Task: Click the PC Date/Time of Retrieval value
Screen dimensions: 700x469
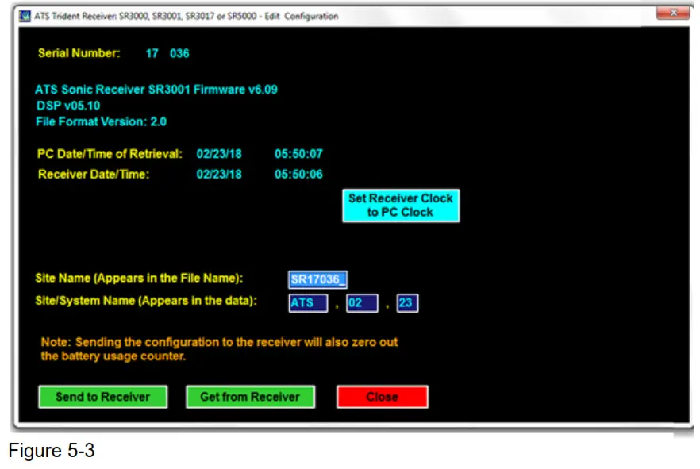Action: coord(220,154)
